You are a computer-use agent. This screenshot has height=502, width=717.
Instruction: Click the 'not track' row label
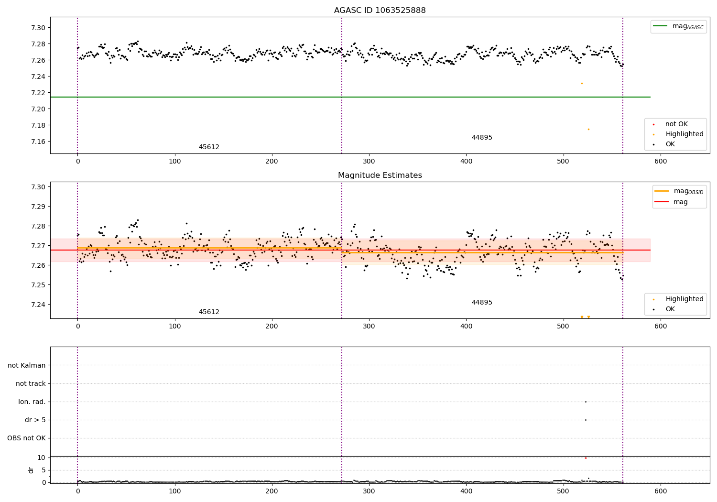click(x=31, y=384)
